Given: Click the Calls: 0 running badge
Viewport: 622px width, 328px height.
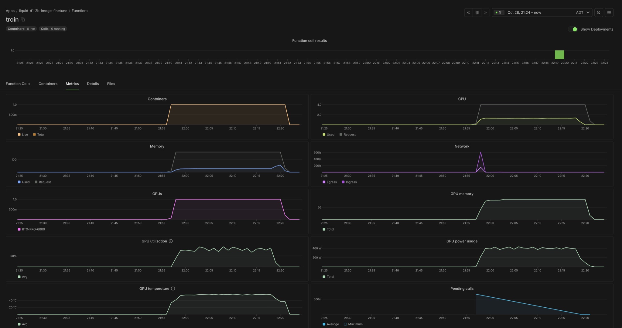Looking at the screenshot, I should click(x=53, y=29).
